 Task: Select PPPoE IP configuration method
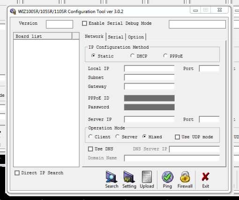(x=165, y=56)
